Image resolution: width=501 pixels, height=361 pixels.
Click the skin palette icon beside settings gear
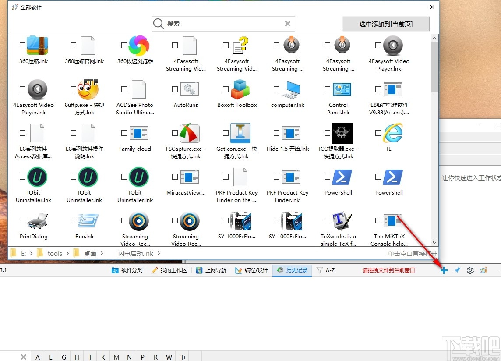(x=483, y=270)
